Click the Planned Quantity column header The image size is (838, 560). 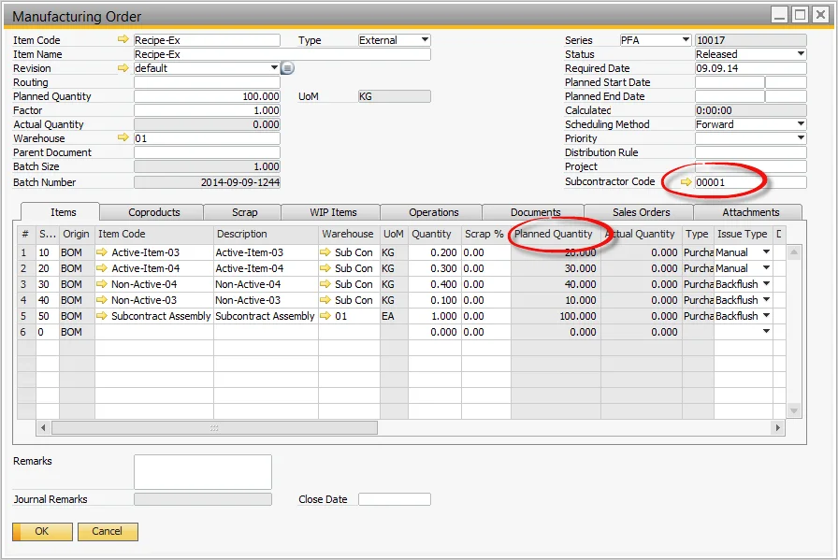556,234
